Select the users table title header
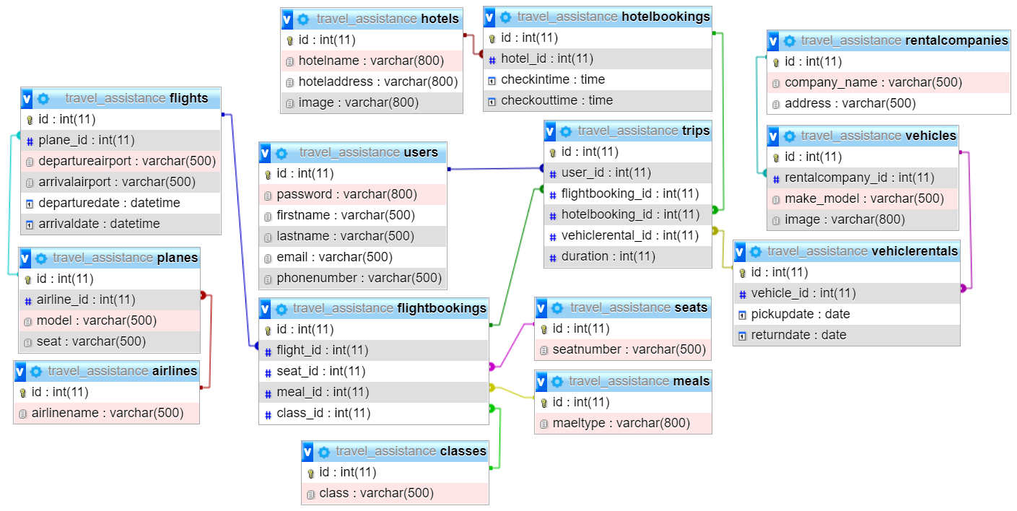This screenshot has width=1017, height=511. 368,153
